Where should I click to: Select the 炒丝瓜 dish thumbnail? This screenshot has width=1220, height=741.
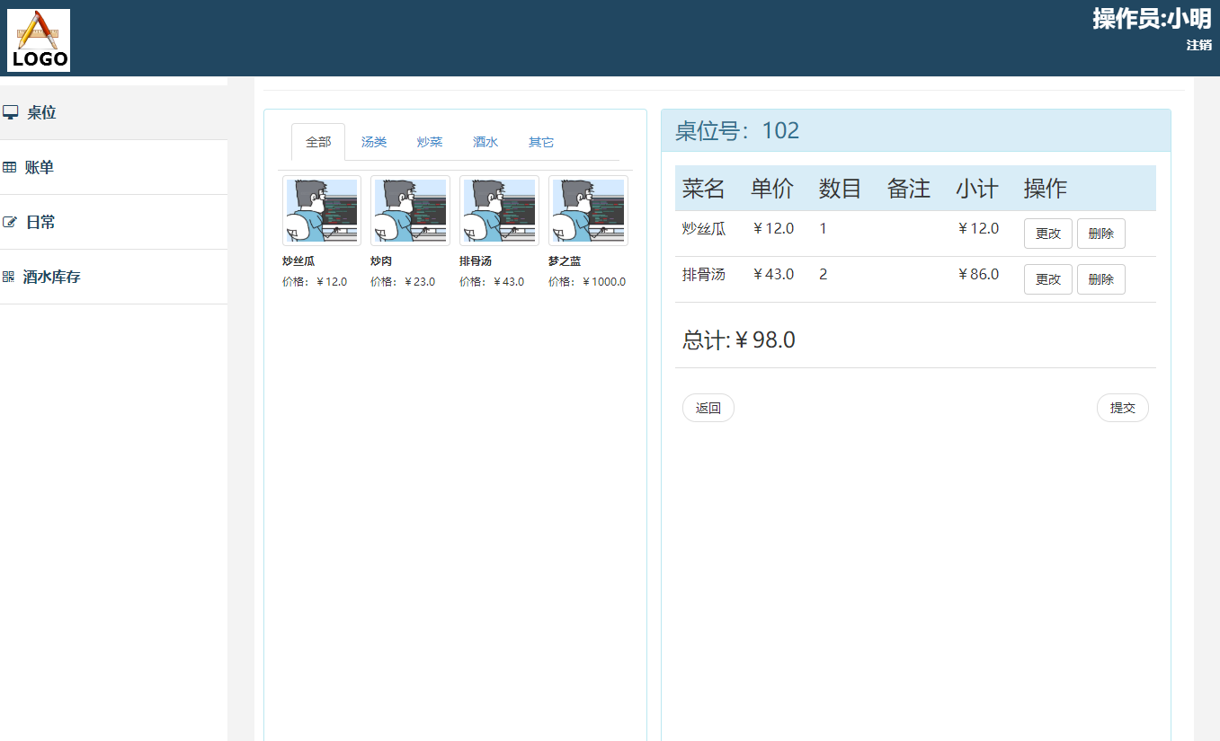[x=322, y=211]
